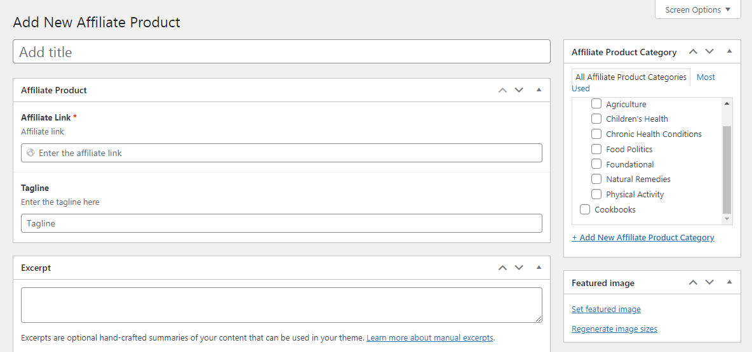Viewport: 752px width, 352px height.
Task: Move Affiliate Product Category panel up
Action: [693, 52]
